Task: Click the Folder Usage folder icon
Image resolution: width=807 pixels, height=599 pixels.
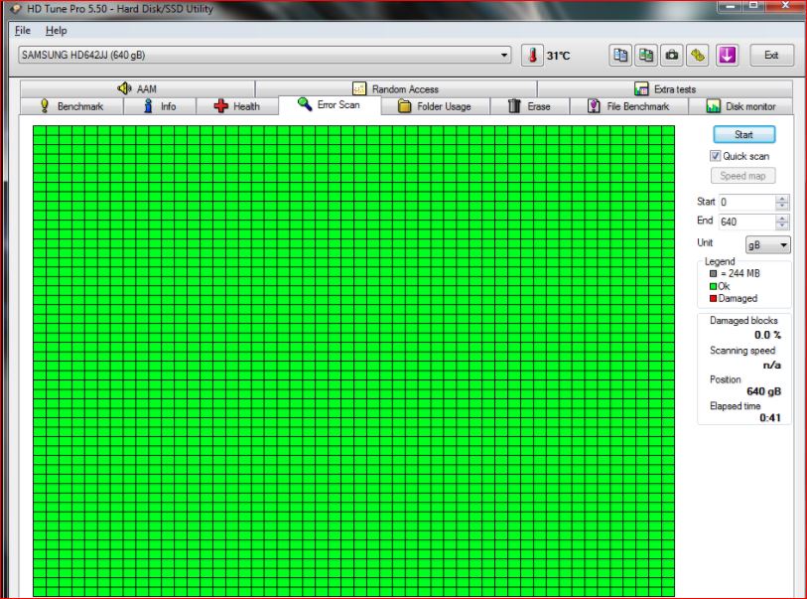Action: [x=405, y=106]
